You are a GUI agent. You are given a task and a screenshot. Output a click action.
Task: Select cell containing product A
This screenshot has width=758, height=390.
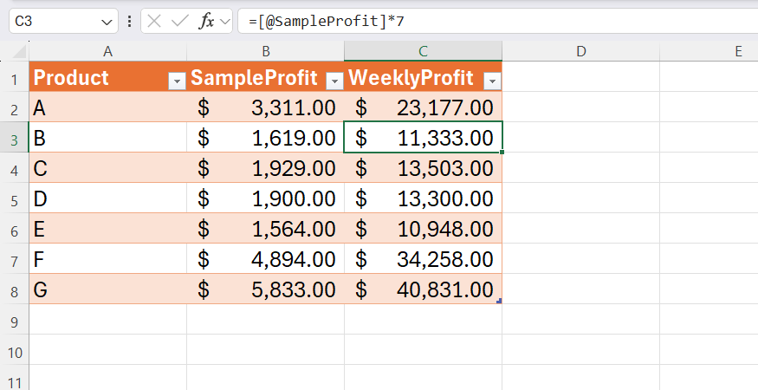click(x=107, y=107)
